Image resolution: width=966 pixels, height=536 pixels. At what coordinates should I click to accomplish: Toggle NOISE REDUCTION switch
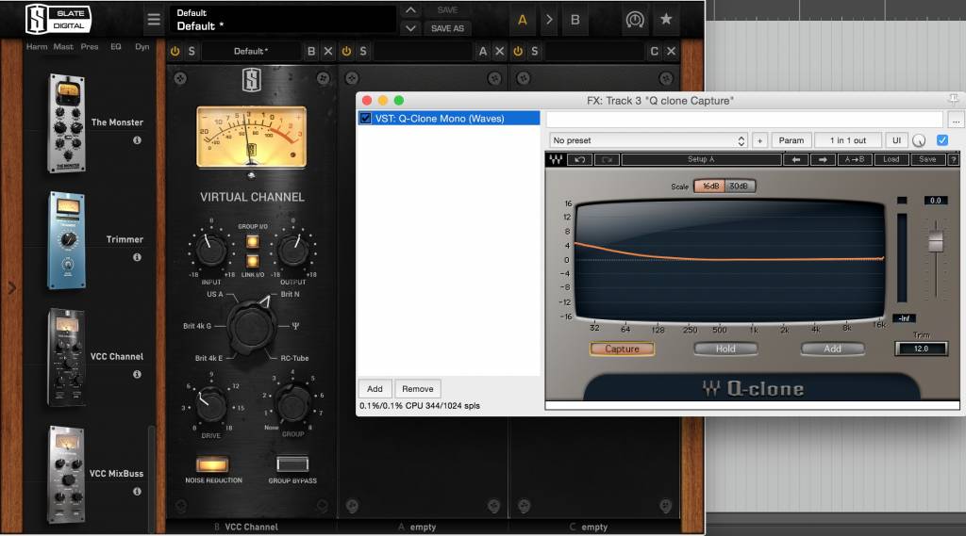coord(212,464)
